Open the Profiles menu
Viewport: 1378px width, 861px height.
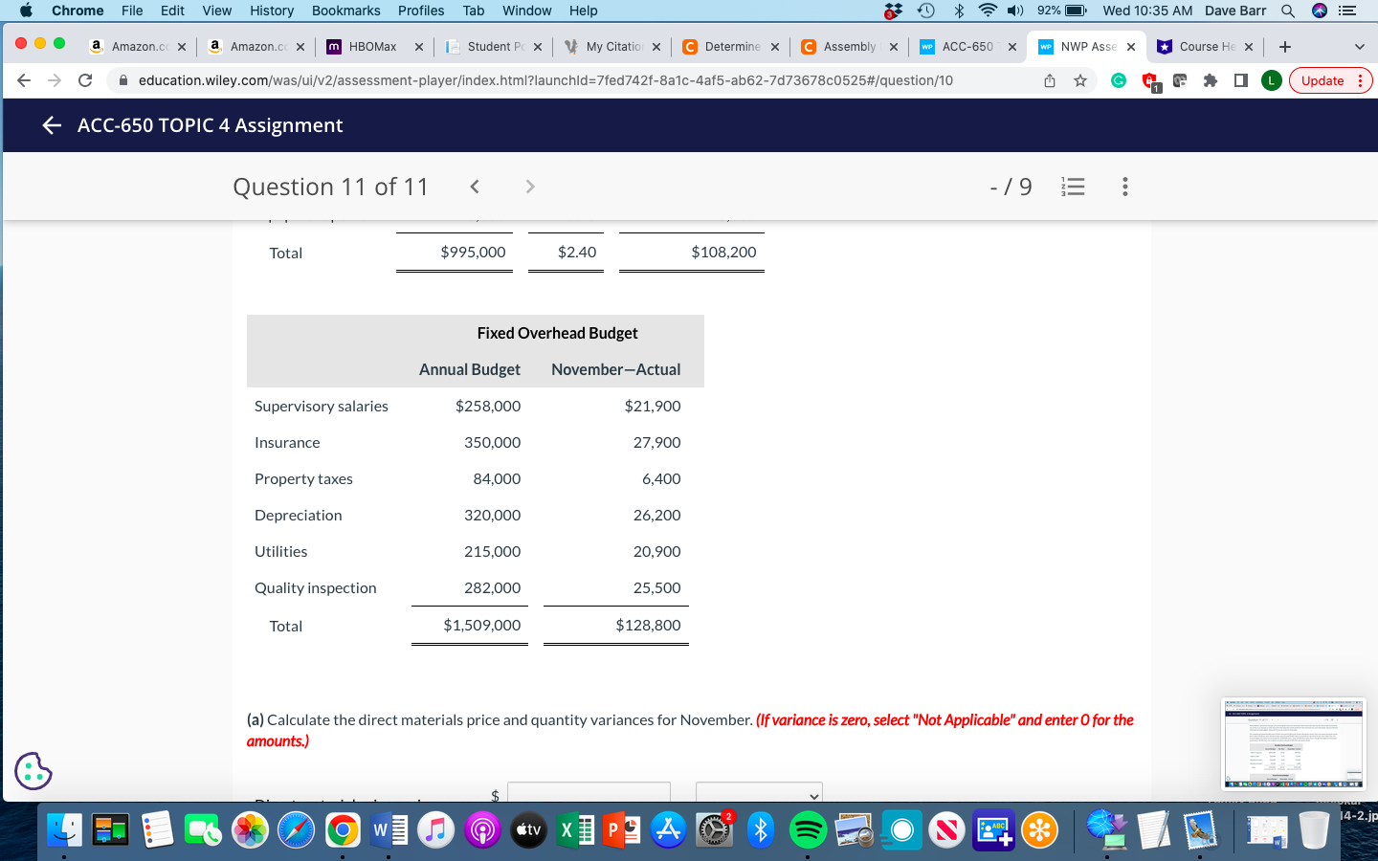[x=421, y=11]
